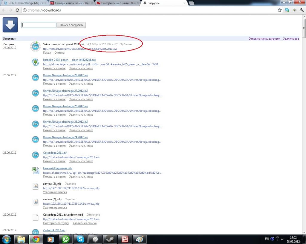Click the icon for airview (3).jnlp
Screen dimensions: 306x244
point(36,186)
